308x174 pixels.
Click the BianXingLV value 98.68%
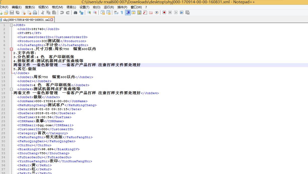pyautogui.click(x=47, y=149)
